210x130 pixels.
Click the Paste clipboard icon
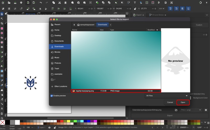point(65,3)
